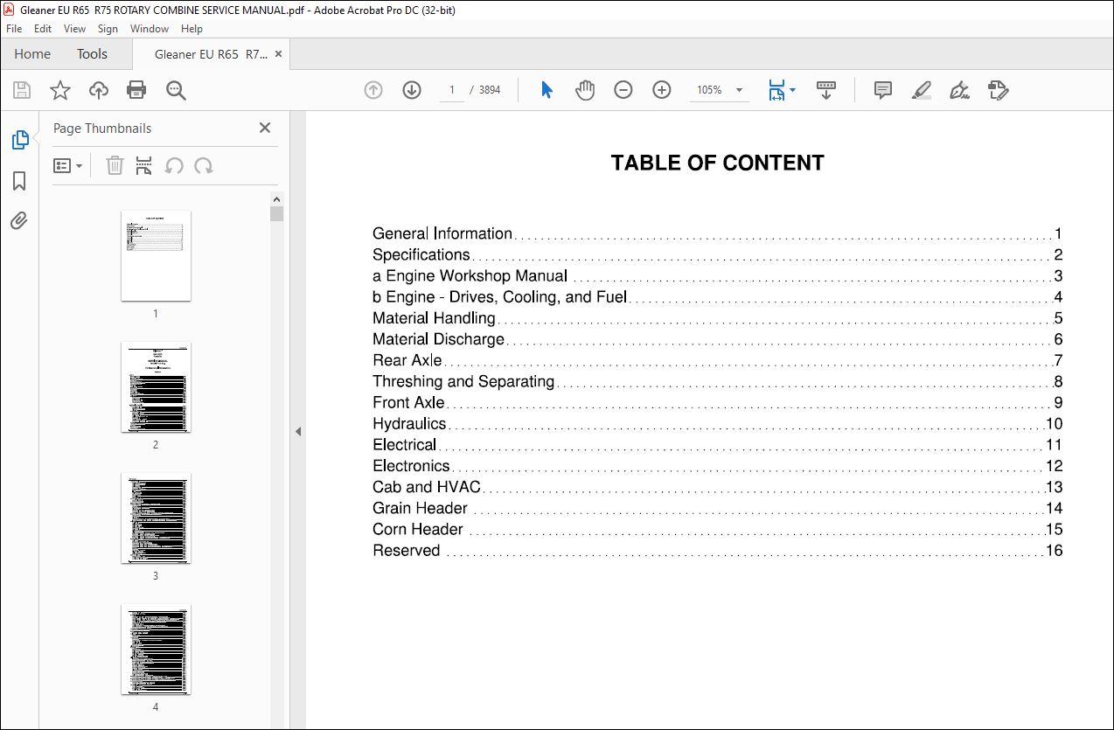Zoom in with plus icon

[x=662, y=90]
